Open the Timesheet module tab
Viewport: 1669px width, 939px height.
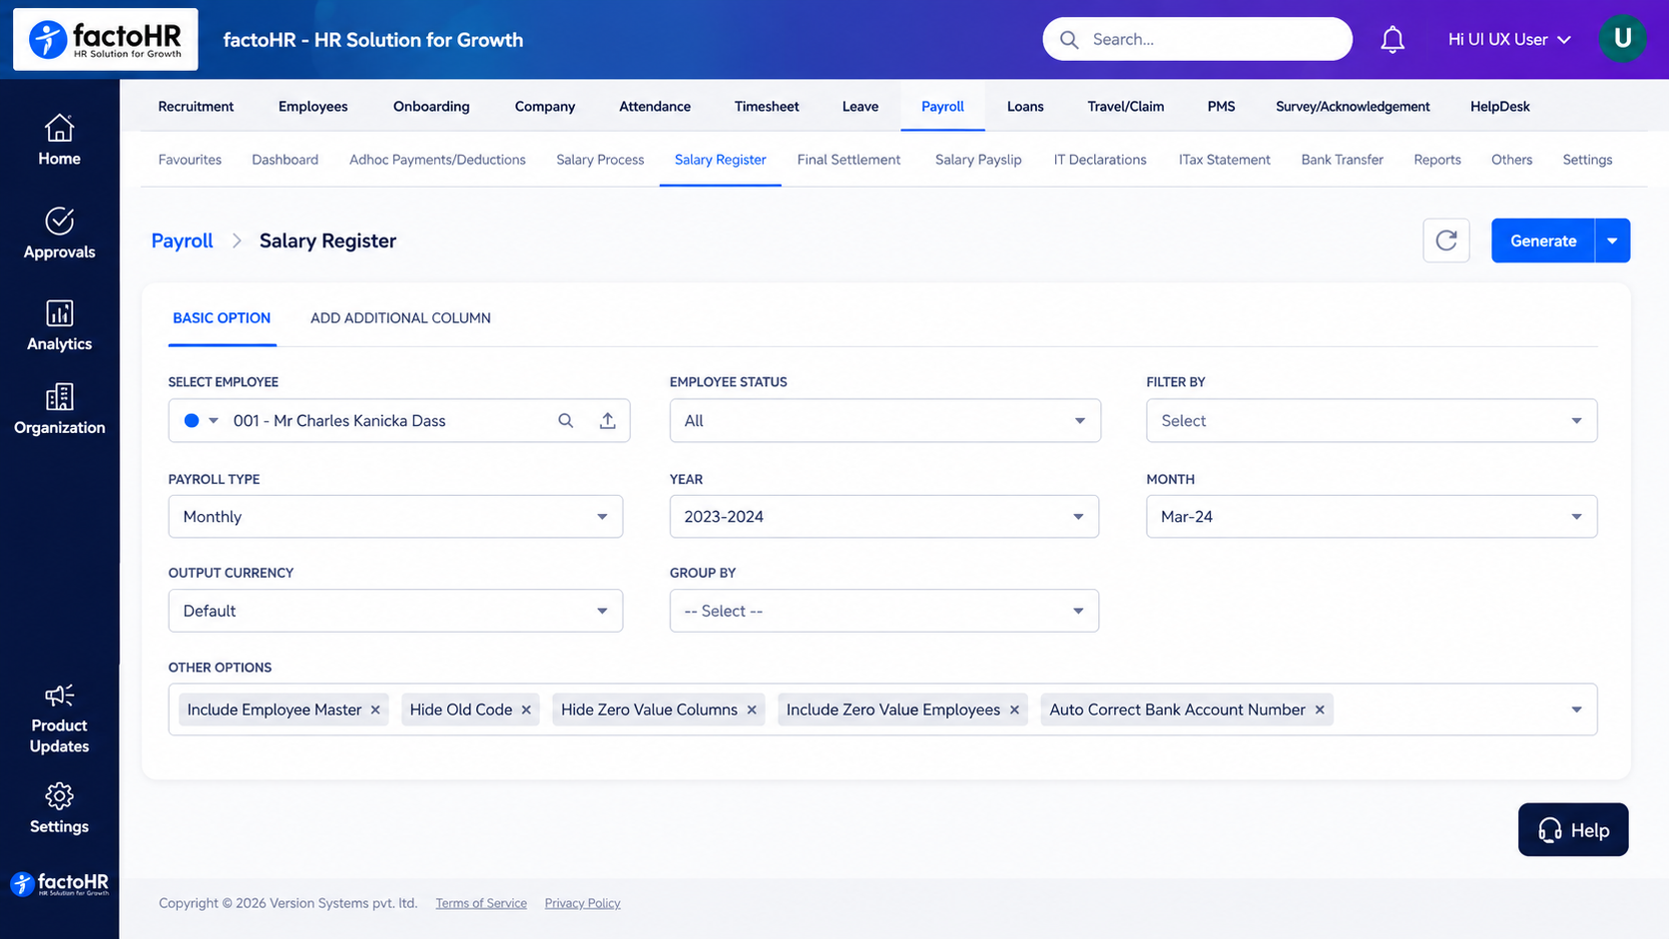[767, 107]
